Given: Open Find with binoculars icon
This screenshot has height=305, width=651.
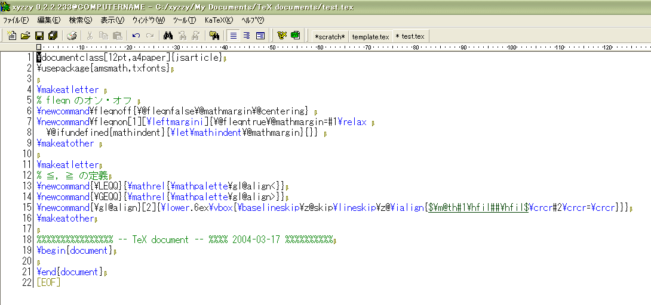Looking at the screenshot, I should click(x=168, y=36).
